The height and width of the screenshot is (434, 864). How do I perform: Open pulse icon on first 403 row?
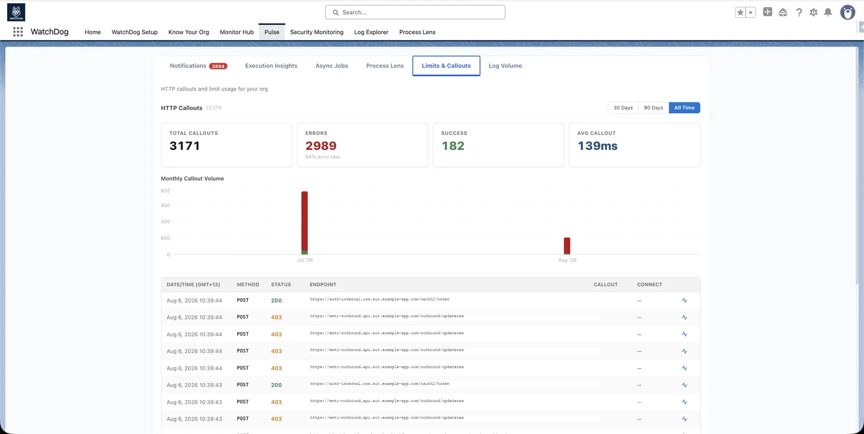(x=684, y=317)
